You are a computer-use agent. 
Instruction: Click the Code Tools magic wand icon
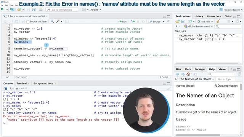tap(58, 21)
